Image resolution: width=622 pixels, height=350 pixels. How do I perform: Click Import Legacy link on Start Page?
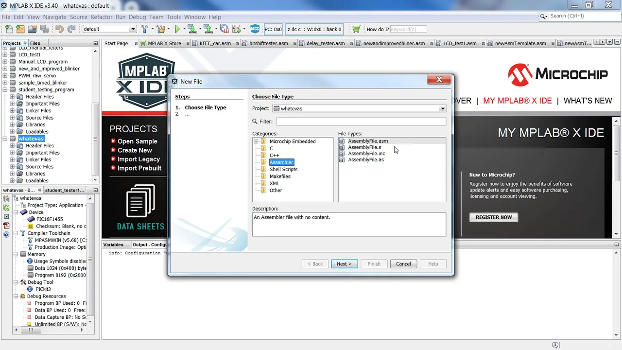tap(138, 159)
